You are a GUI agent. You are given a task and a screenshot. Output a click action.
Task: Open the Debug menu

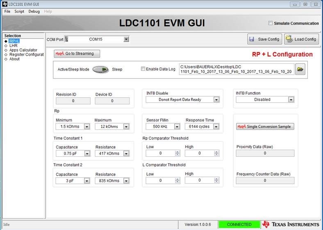click(34, 11)
